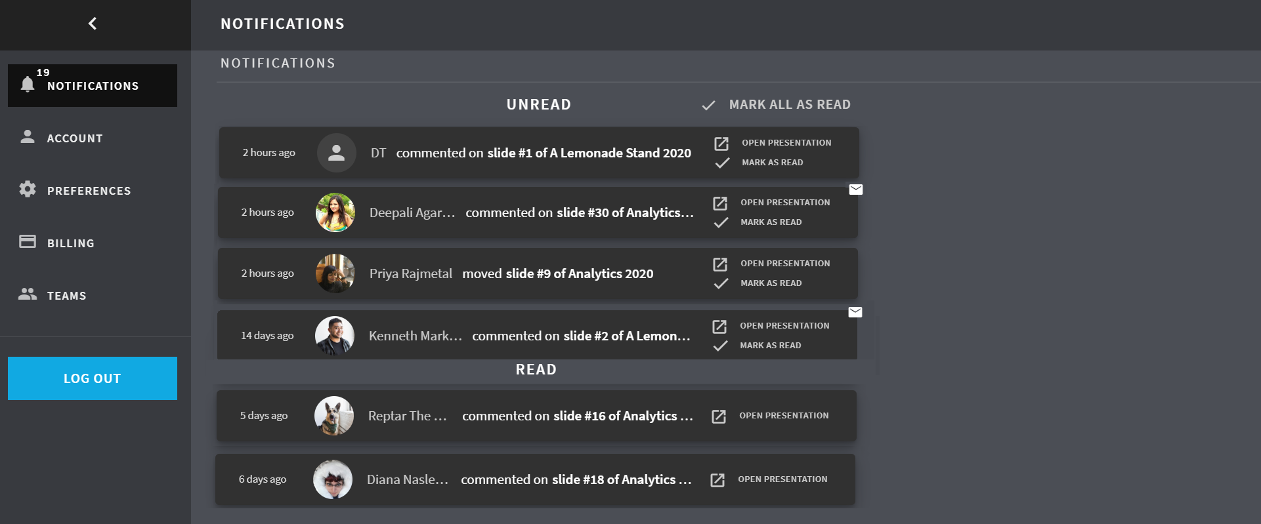Click 'slide #30 of Analytics…' text
Image resolution: width=1261 pixels, height=524 pixels.
point(625,212)
